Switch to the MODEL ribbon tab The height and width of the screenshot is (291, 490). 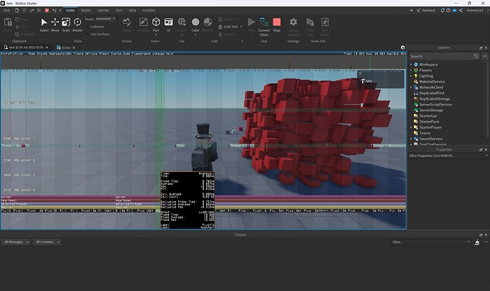pos(86,11)
